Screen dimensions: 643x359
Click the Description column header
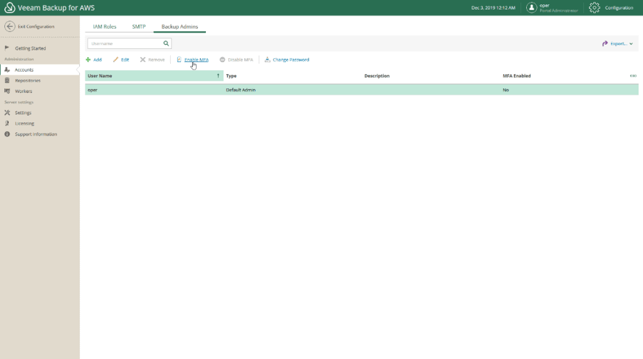click(377, 76)
